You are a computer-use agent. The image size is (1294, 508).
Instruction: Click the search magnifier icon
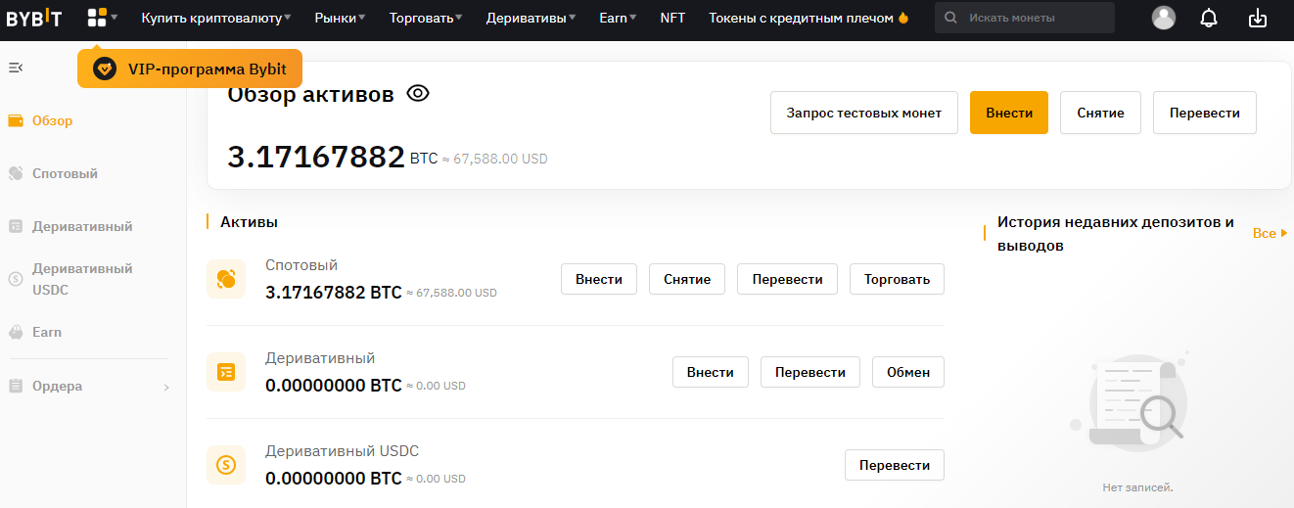point(951,18)
